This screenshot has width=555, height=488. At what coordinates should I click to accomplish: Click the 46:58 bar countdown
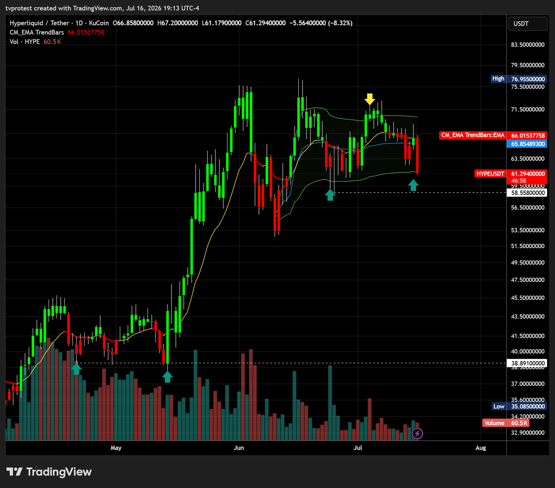(518, 181)
